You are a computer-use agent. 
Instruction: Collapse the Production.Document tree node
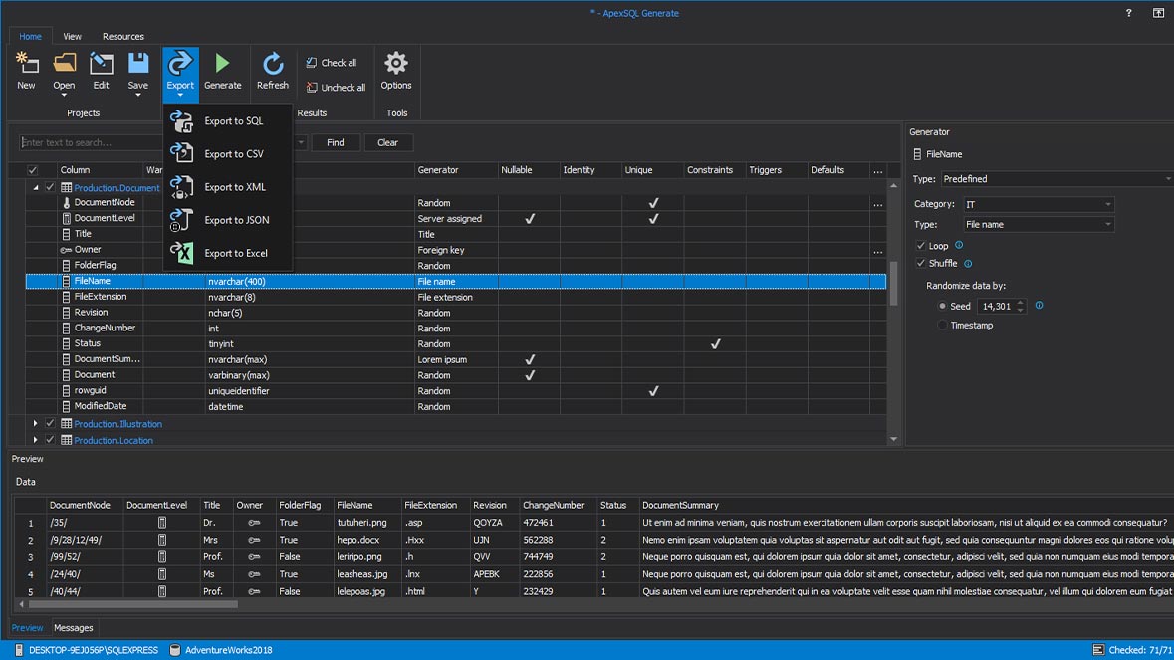coord(35,188)
